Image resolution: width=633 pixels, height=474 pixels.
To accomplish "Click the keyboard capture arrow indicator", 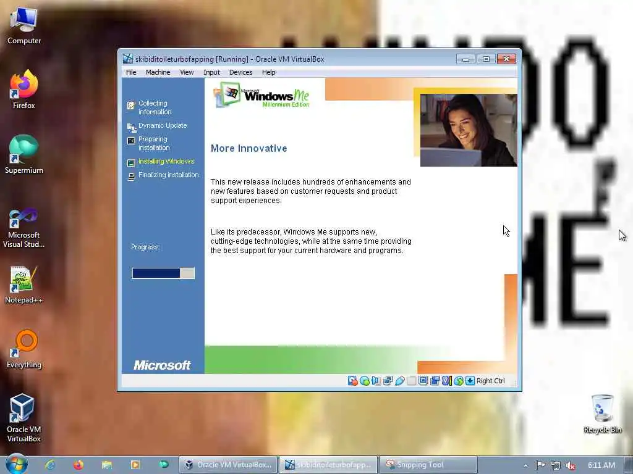I will click(470, 381).
